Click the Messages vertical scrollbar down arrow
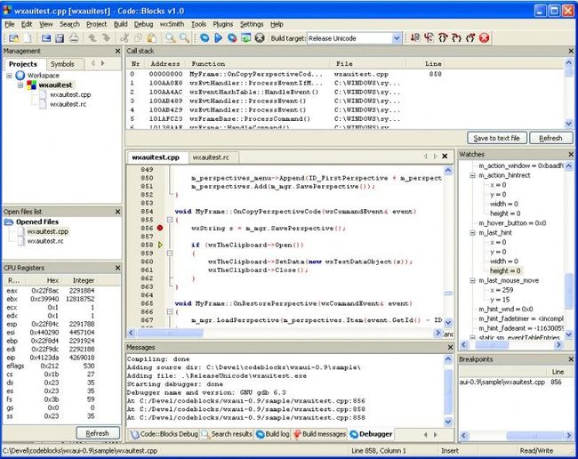Viewport: 578px width, 459px height. [448, 422]
